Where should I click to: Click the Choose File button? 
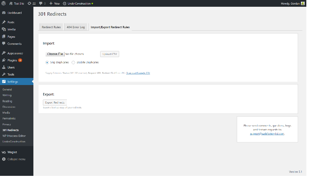(x=55, y=54)
